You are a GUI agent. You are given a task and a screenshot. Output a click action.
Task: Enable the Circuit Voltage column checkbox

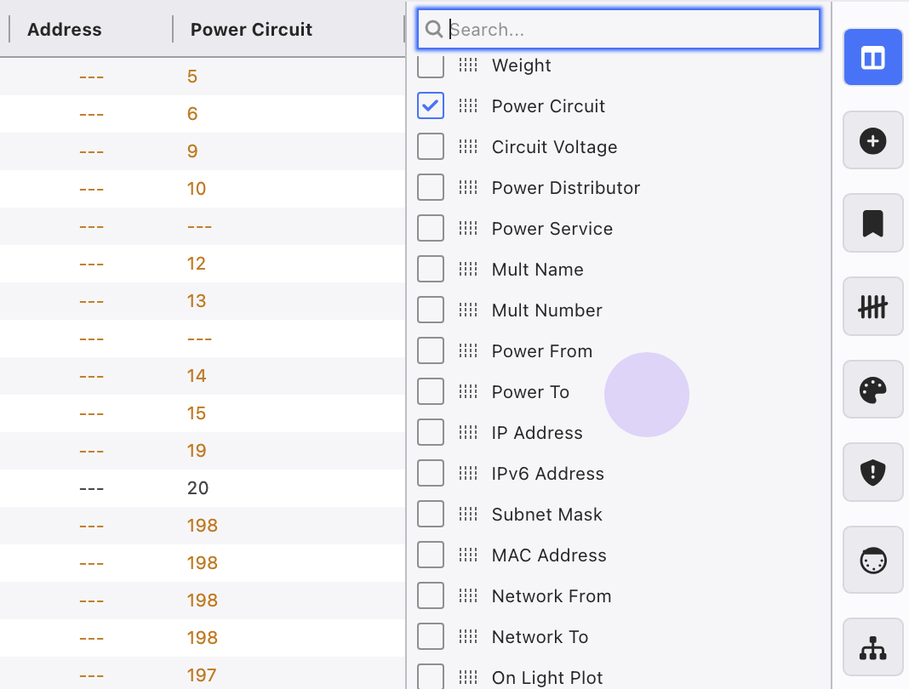pyautogui.click(x=431, y=146)
